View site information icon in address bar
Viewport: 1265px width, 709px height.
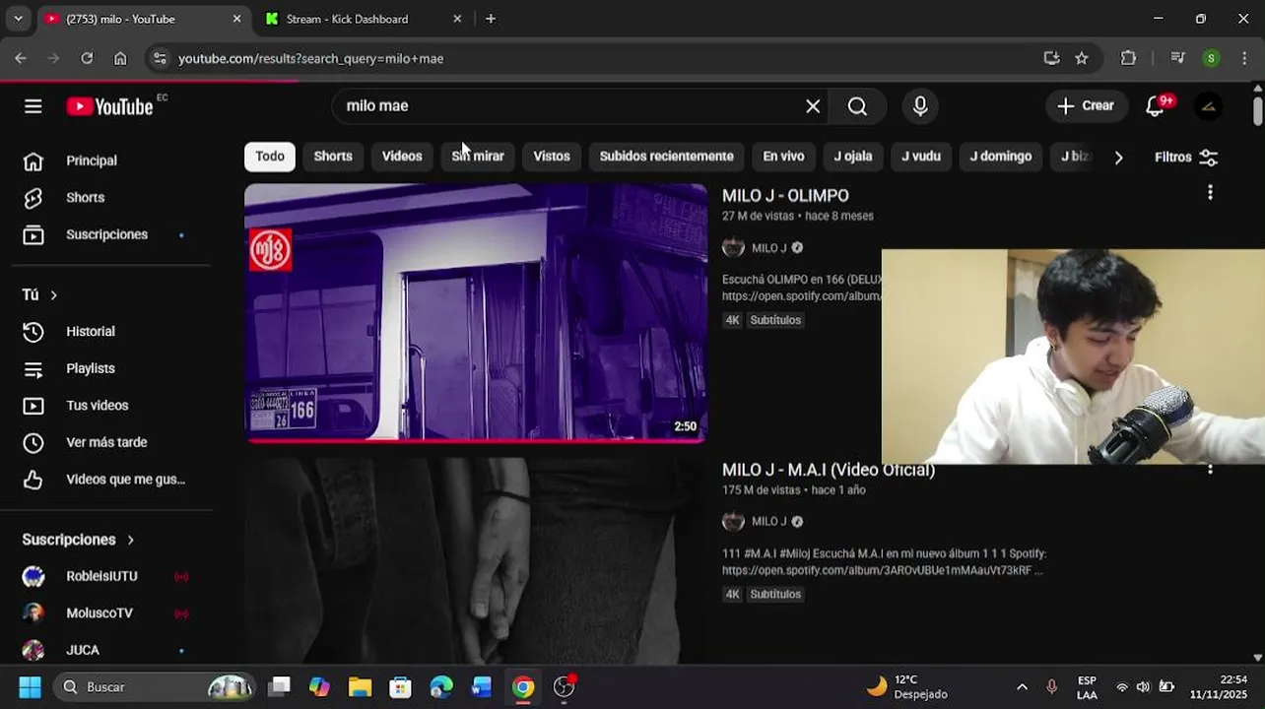(160, 58)
